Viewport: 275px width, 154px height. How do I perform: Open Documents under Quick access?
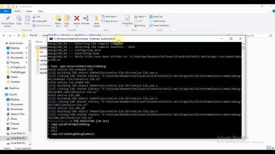pyautogui.click(x=16, y=58)
